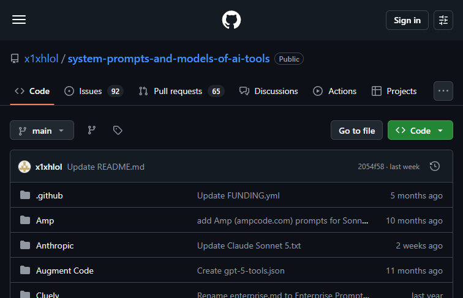
Task: Open Update README.md commit message
Action: point(106,167)
